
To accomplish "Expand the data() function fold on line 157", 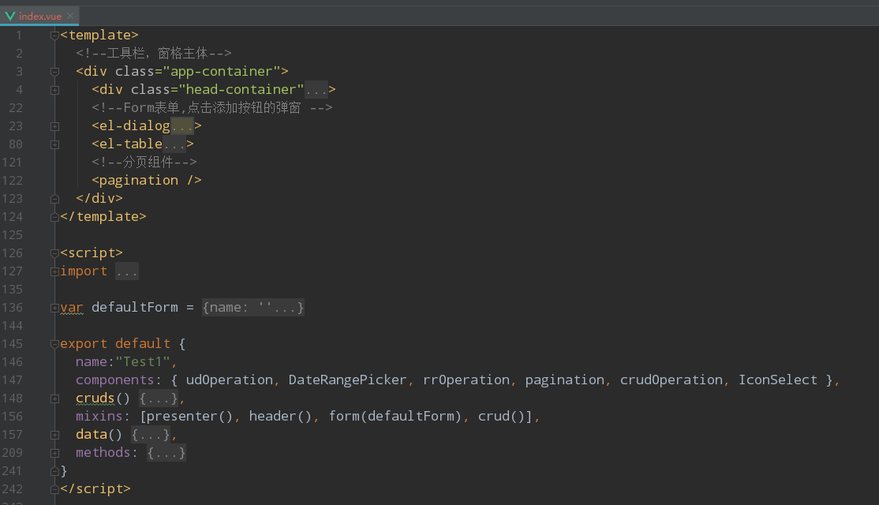I will click(x=54, y=435).
